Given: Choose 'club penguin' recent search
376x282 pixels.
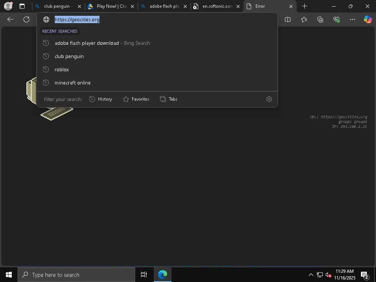Looking at the screenshot, I should coord(157,56).
